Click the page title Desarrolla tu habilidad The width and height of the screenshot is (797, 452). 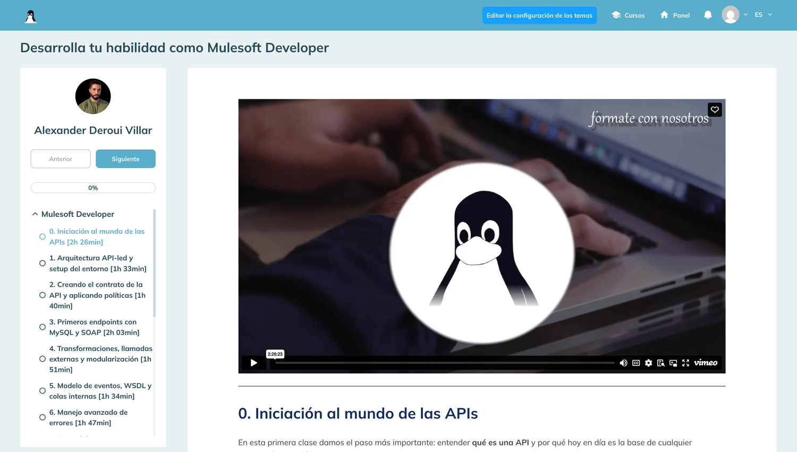(x=174, y=48)
